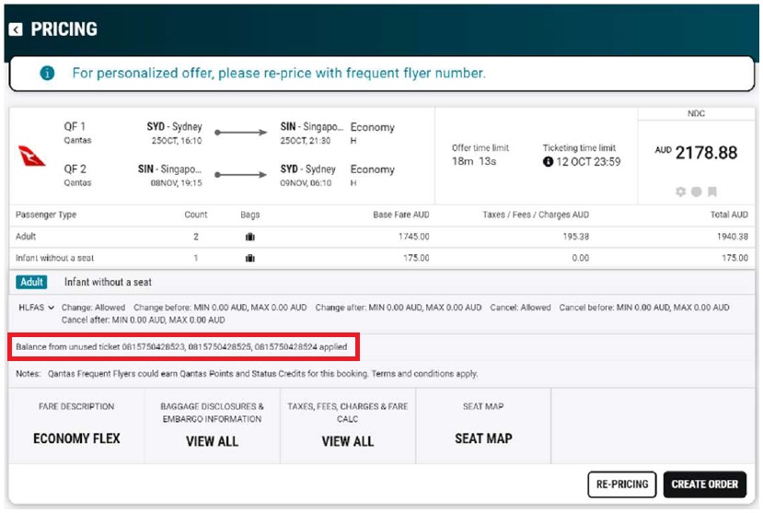Screen dimensions: 763x513
Task: Click the Qantas Frequent Flyers notes text
Action: 262,374
